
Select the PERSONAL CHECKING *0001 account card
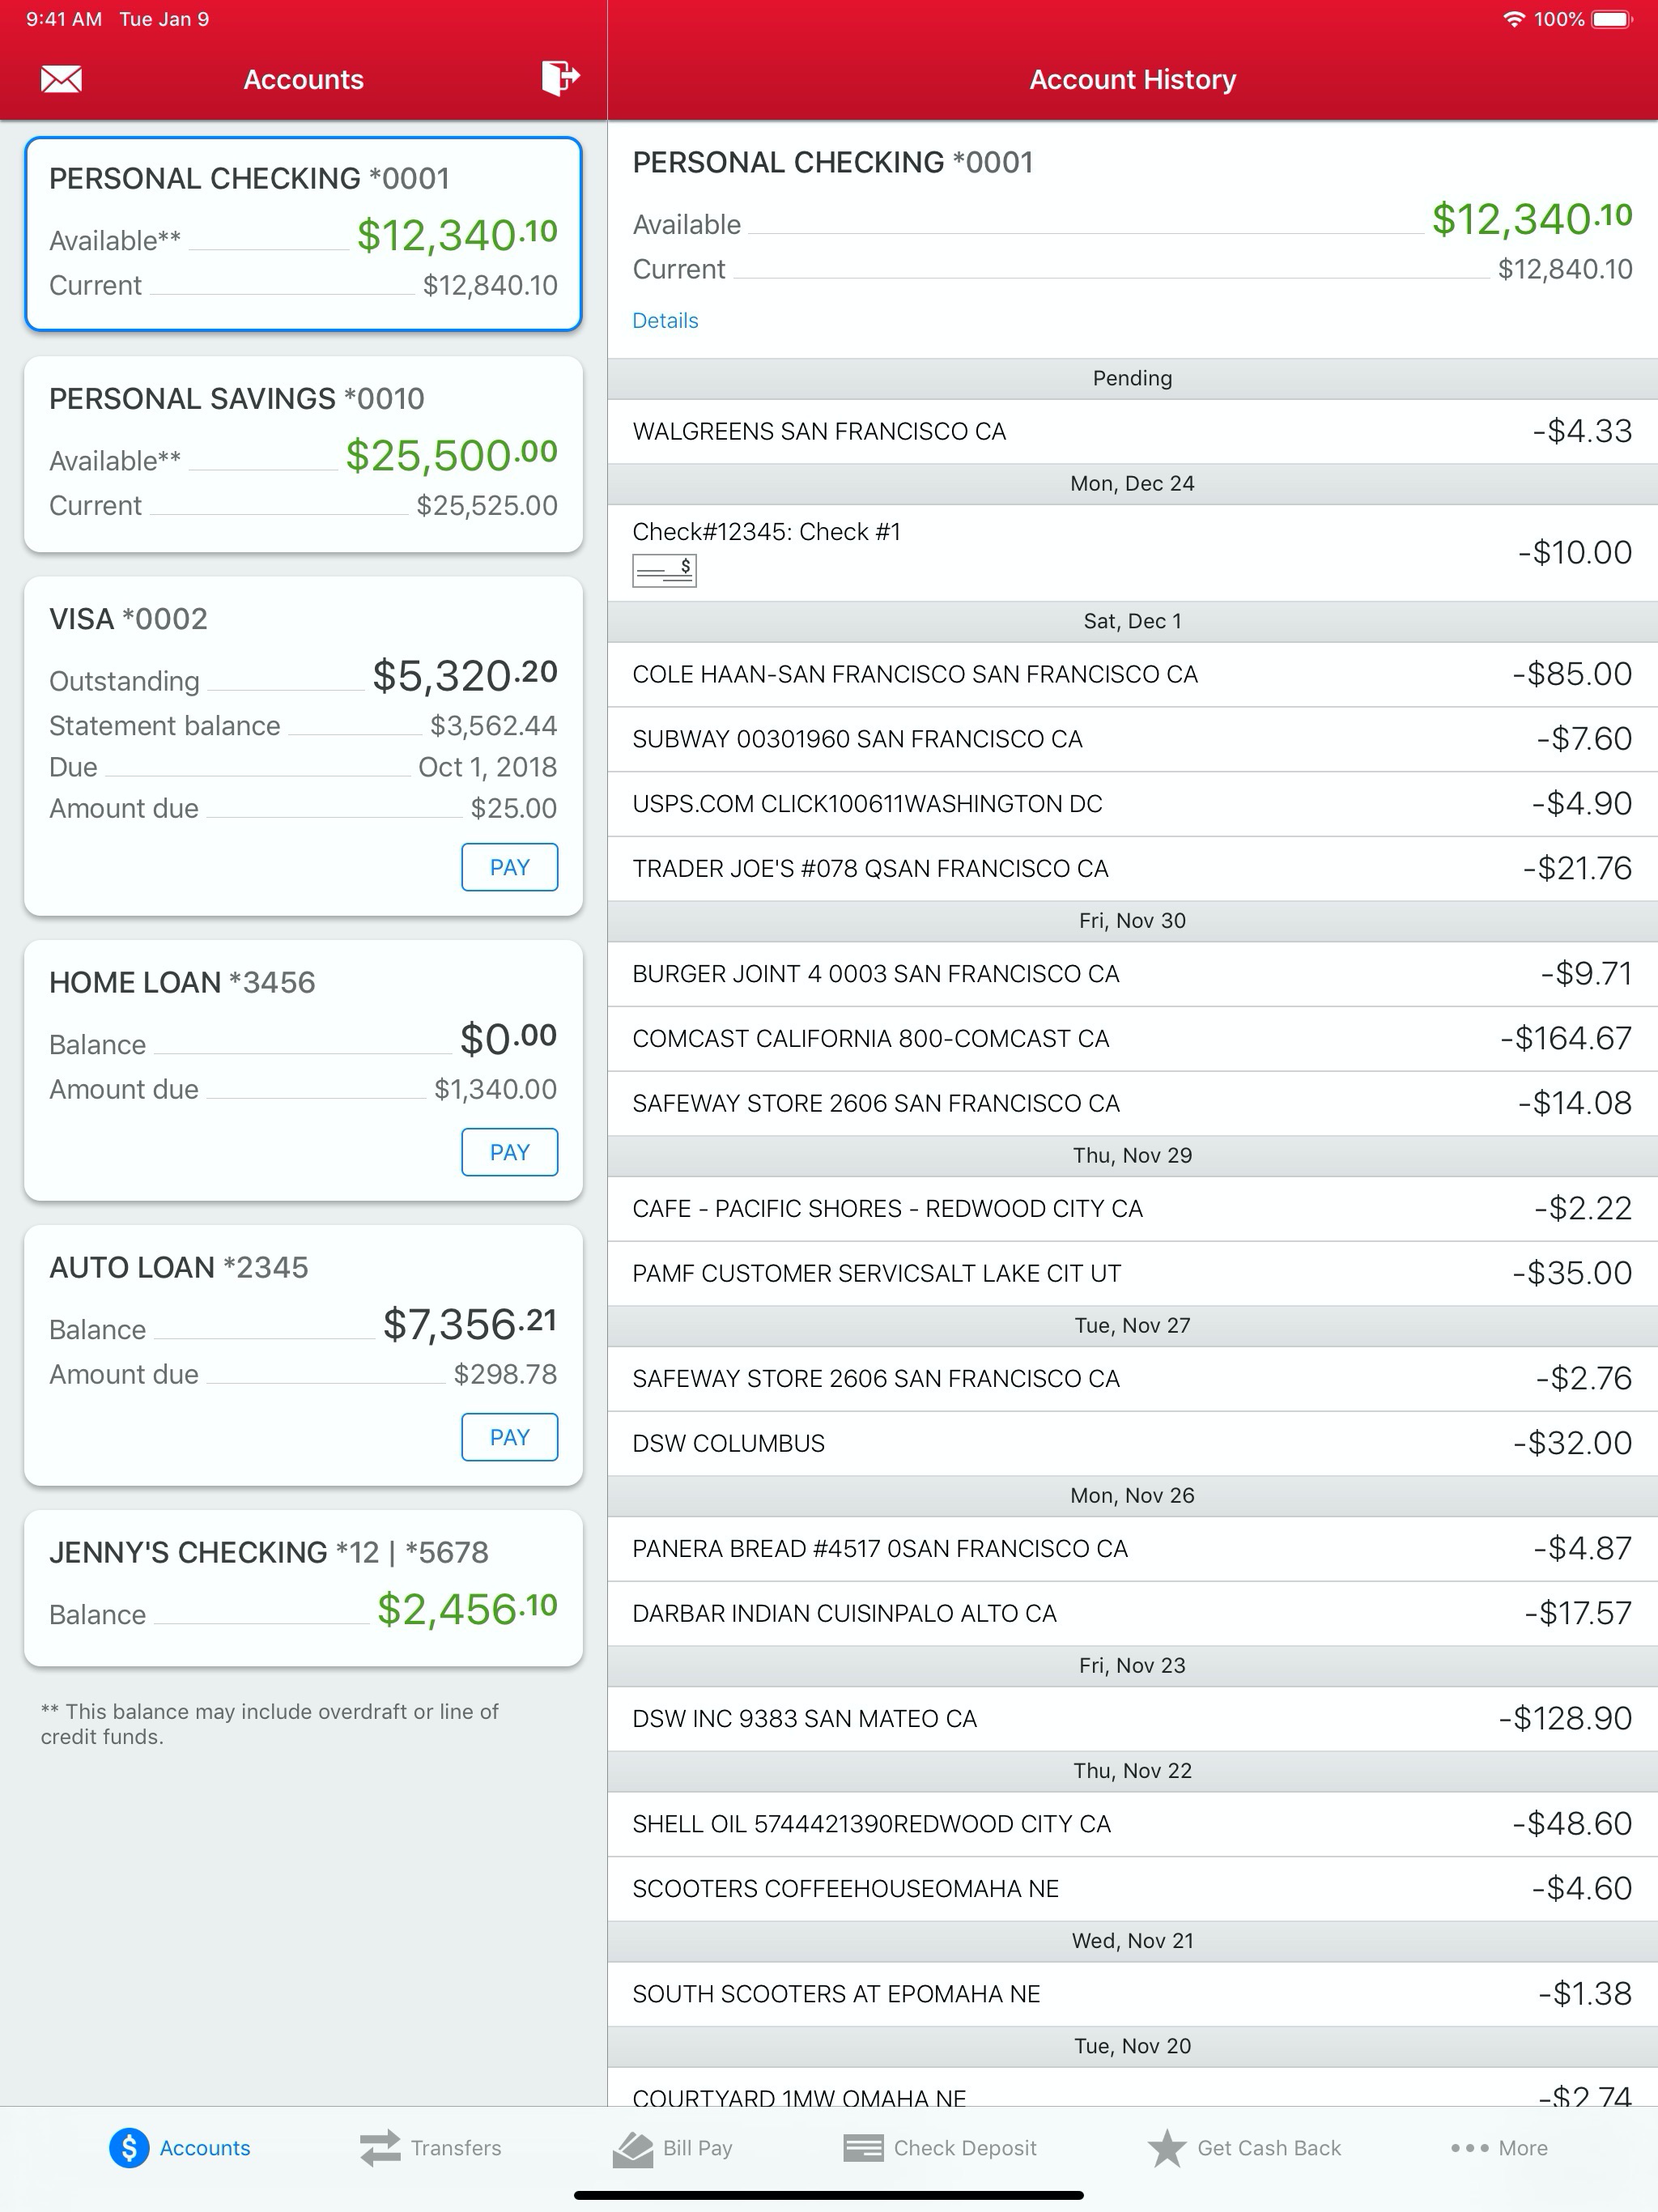click(x=303, y=234)
